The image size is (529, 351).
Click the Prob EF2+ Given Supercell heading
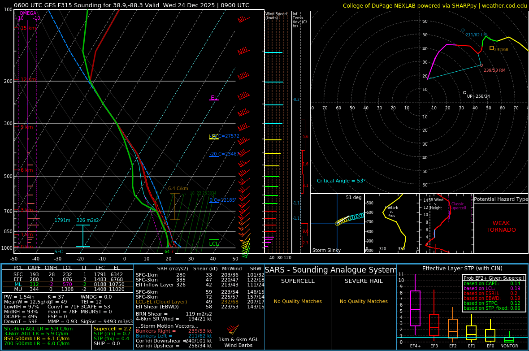coord(494,278)
